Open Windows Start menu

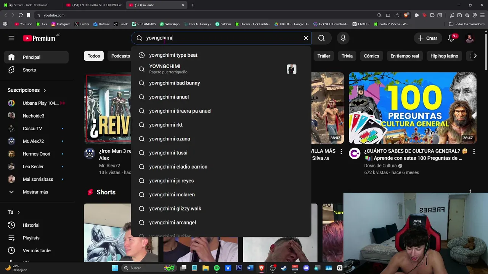coord(115,268)
